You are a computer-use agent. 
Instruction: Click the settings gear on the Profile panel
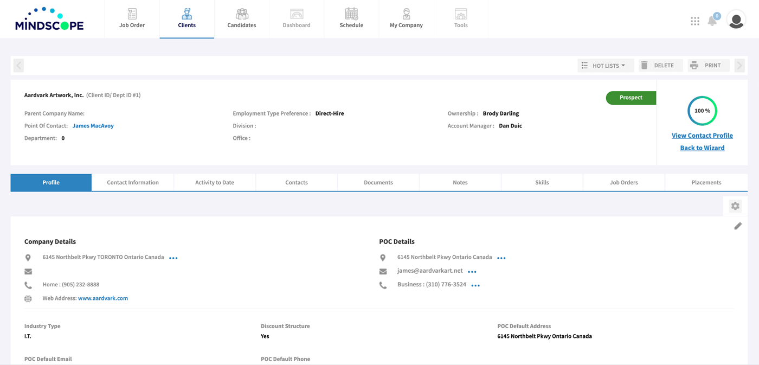[735, 206]
